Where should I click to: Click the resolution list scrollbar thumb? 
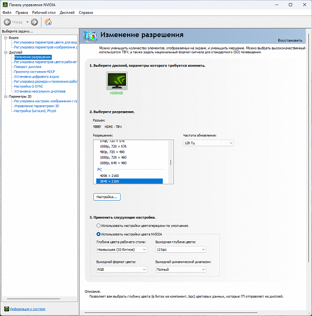[x=171, y=162]
